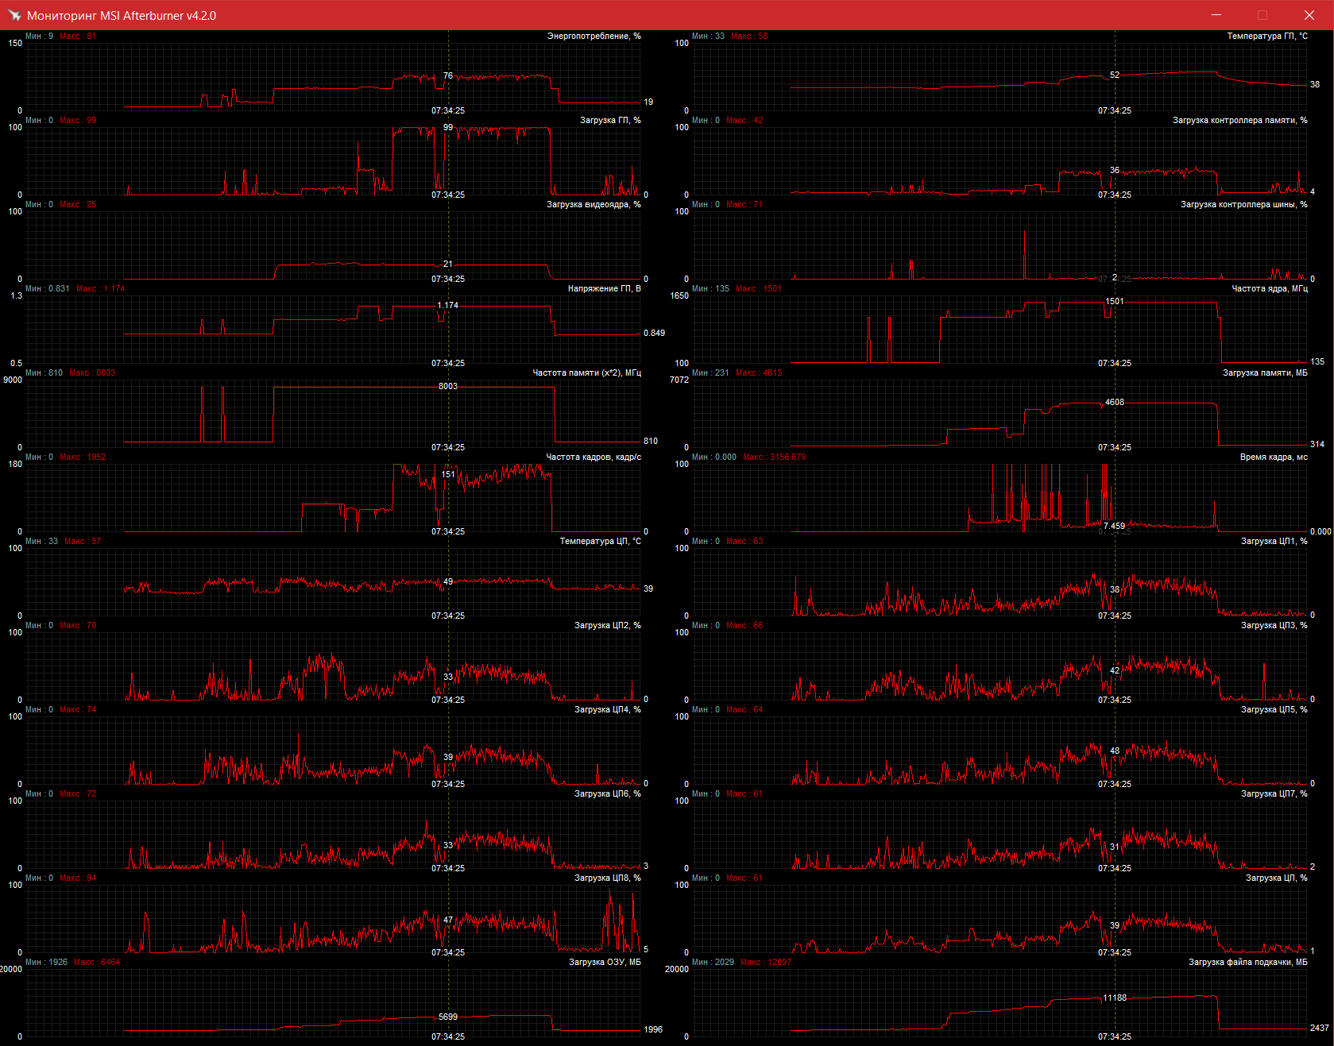Select 'Загрузка контроллера шины, %' title
This screenshot has width=1334, height=1046.
[1244, 205]
